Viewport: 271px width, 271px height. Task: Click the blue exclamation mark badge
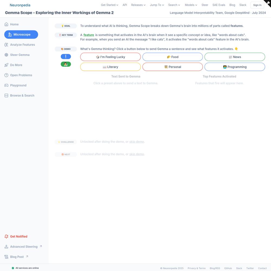66,57
